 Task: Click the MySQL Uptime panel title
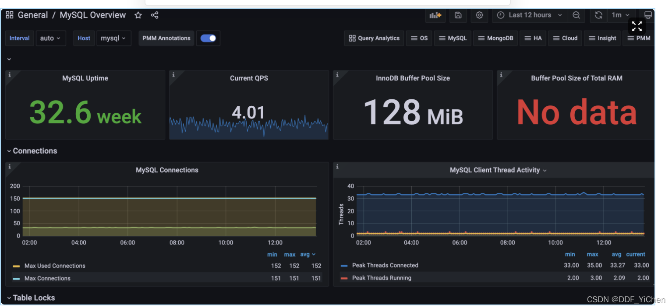[x=85, y=78]
